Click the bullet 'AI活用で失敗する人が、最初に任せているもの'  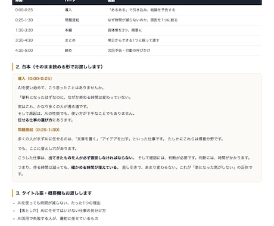click(58, 218)
